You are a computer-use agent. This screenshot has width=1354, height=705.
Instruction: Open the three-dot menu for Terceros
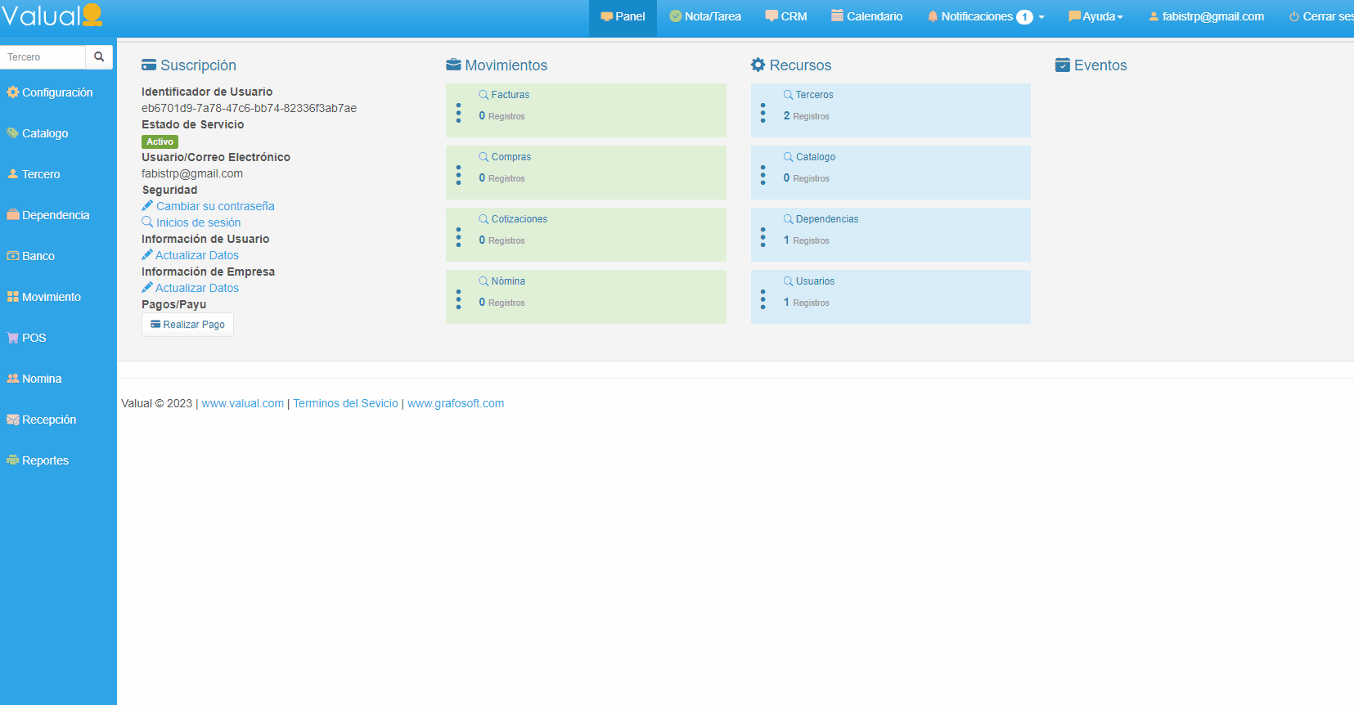pyautogui.click(x=762, y=113)
